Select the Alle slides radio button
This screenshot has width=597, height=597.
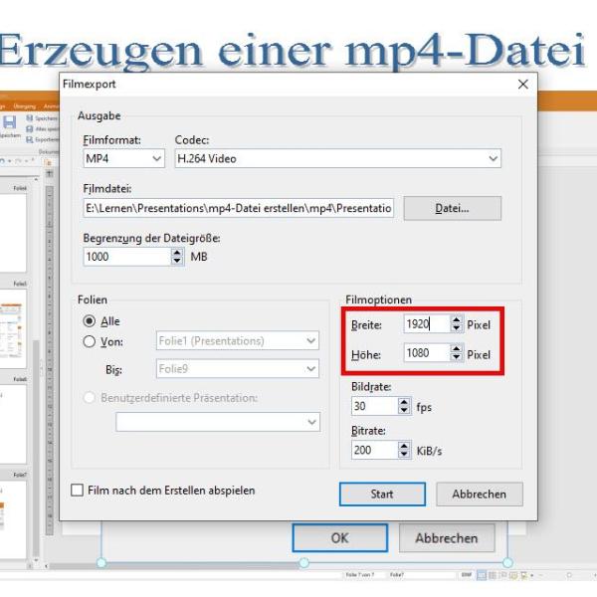click(90, 321)
